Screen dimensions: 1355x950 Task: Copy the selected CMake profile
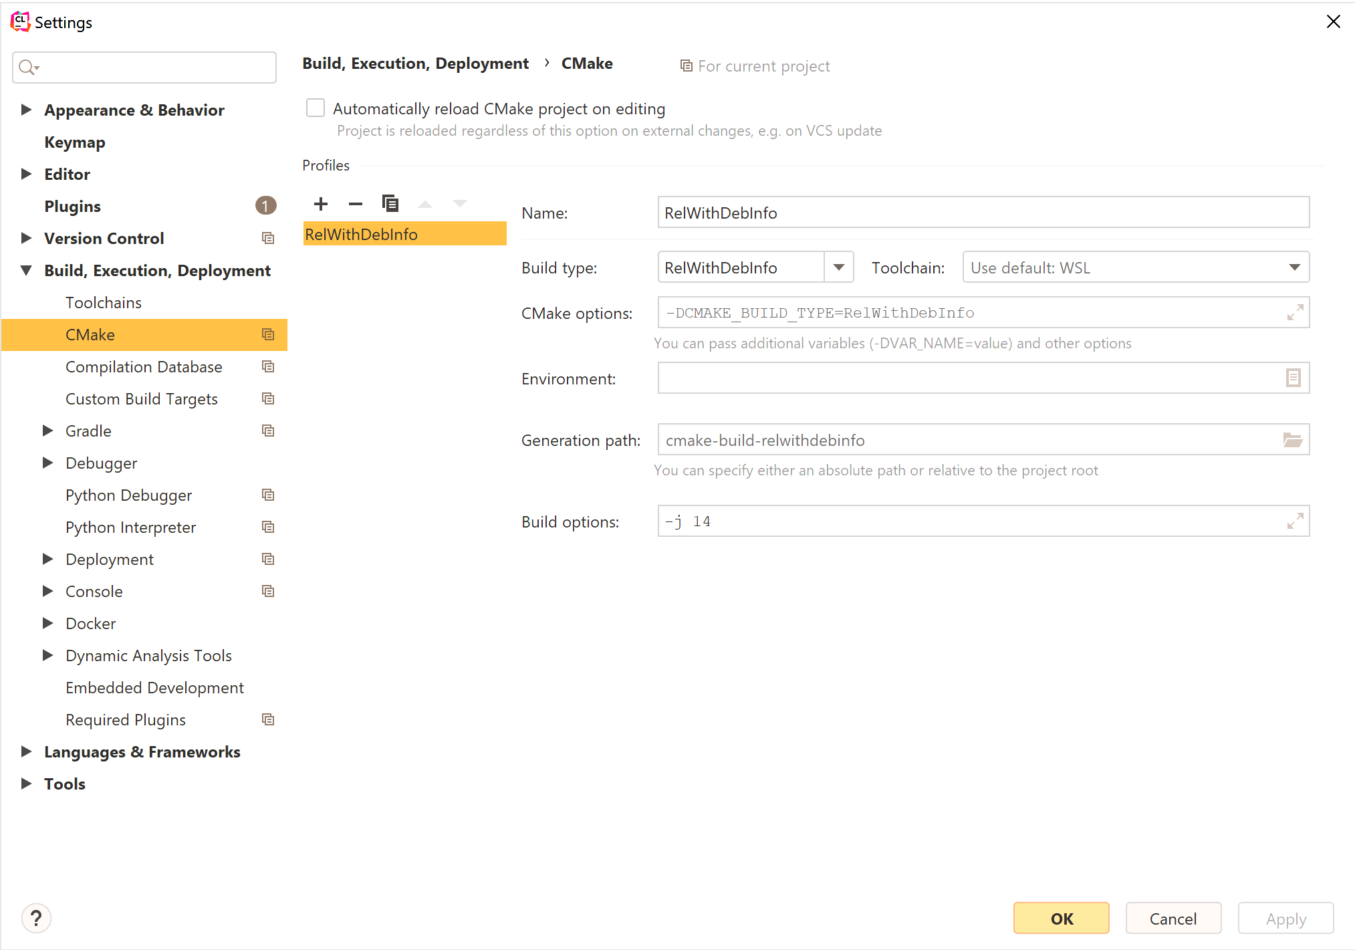coord(390,203)
